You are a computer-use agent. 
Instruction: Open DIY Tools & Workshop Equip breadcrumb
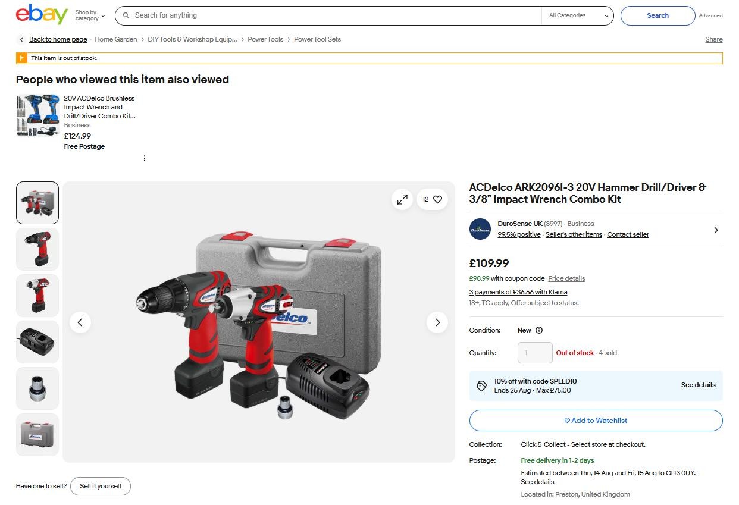192,39
